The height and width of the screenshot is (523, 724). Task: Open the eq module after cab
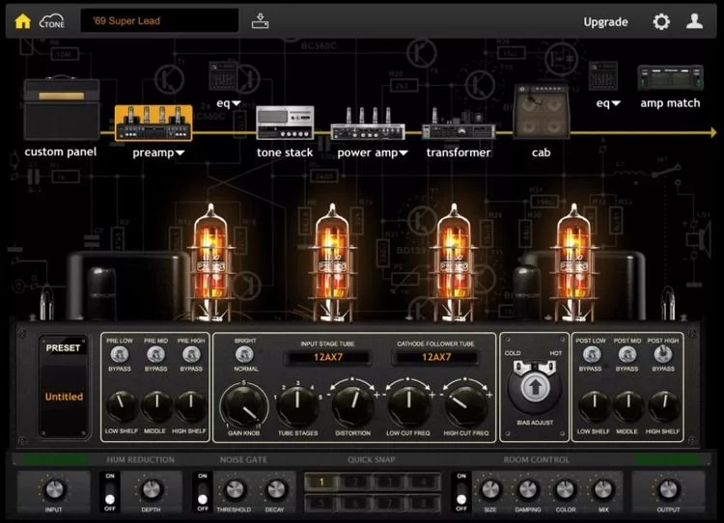click(x=603, y=76)
